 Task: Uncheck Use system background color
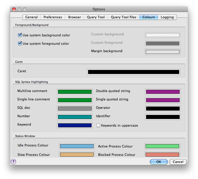click(x=20, y=35)
